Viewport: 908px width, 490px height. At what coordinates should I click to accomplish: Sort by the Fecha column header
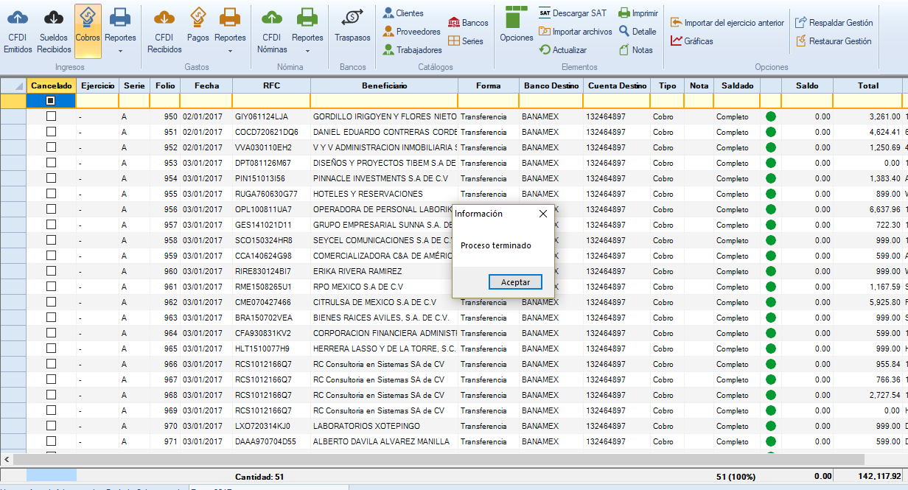click(x=206, y=86)
